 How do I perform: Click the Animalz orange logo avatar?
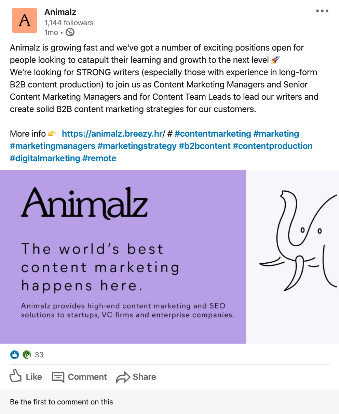pyautogui.click(x=24, y=20)
